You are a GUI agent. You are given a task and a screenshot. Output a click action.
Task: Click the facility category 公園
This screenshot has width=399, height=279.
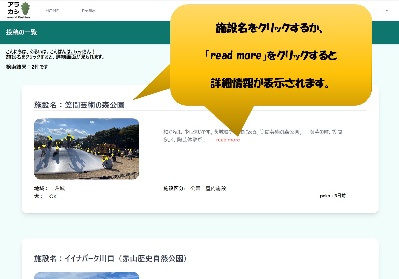click(195, 189)
